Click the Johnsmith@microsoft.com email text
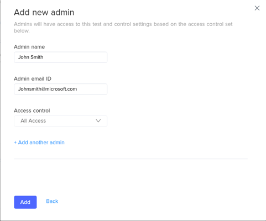Viewport: 266px width, 221px height. (48, 89)
